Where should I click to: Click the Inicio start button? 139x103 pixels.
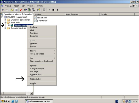click(5, 101)
